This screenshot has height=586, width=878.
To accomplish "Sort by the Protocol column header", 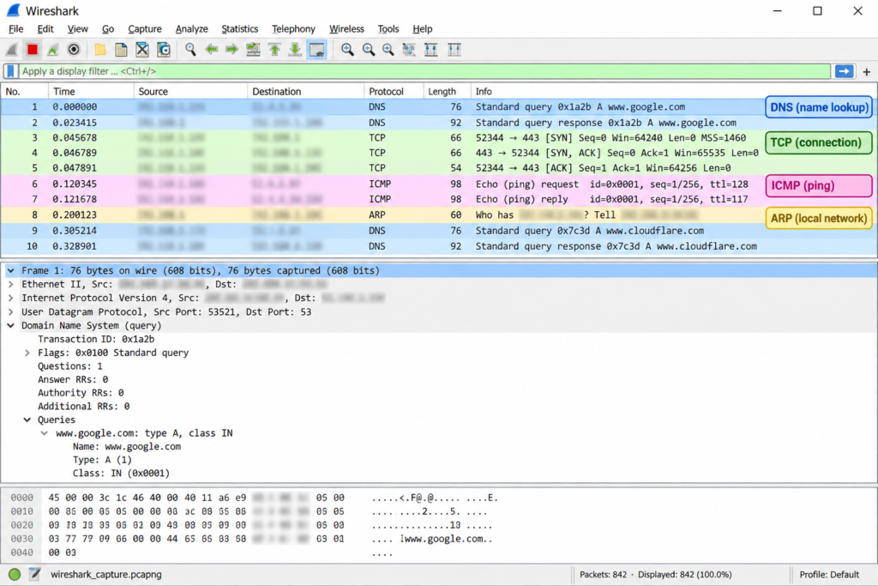I will pyautogui.click(x=394, y=91).
